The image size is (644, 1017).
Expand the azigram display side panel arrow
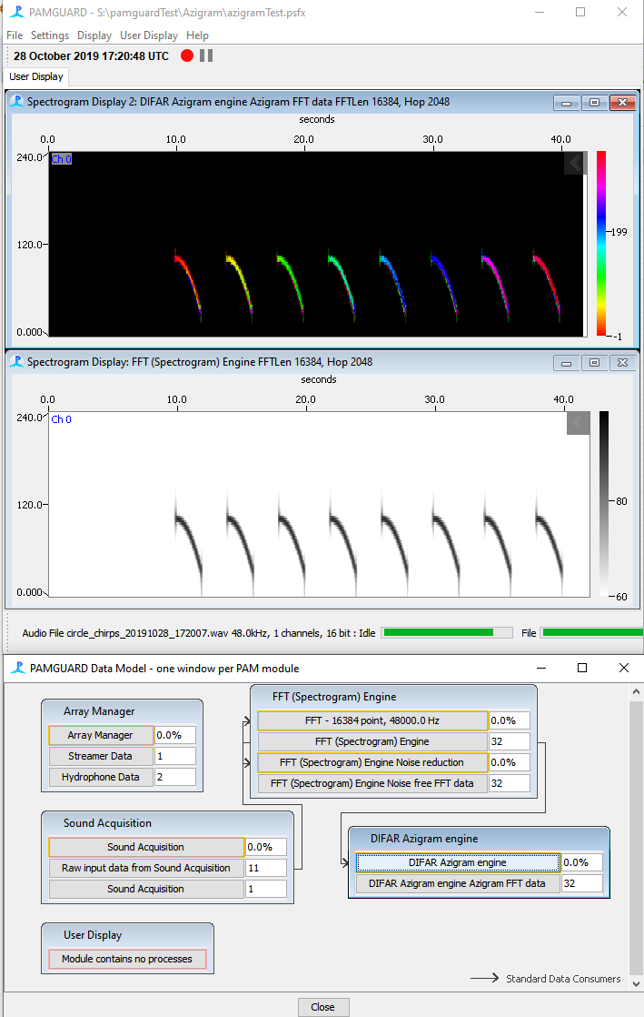coord(575,164)
